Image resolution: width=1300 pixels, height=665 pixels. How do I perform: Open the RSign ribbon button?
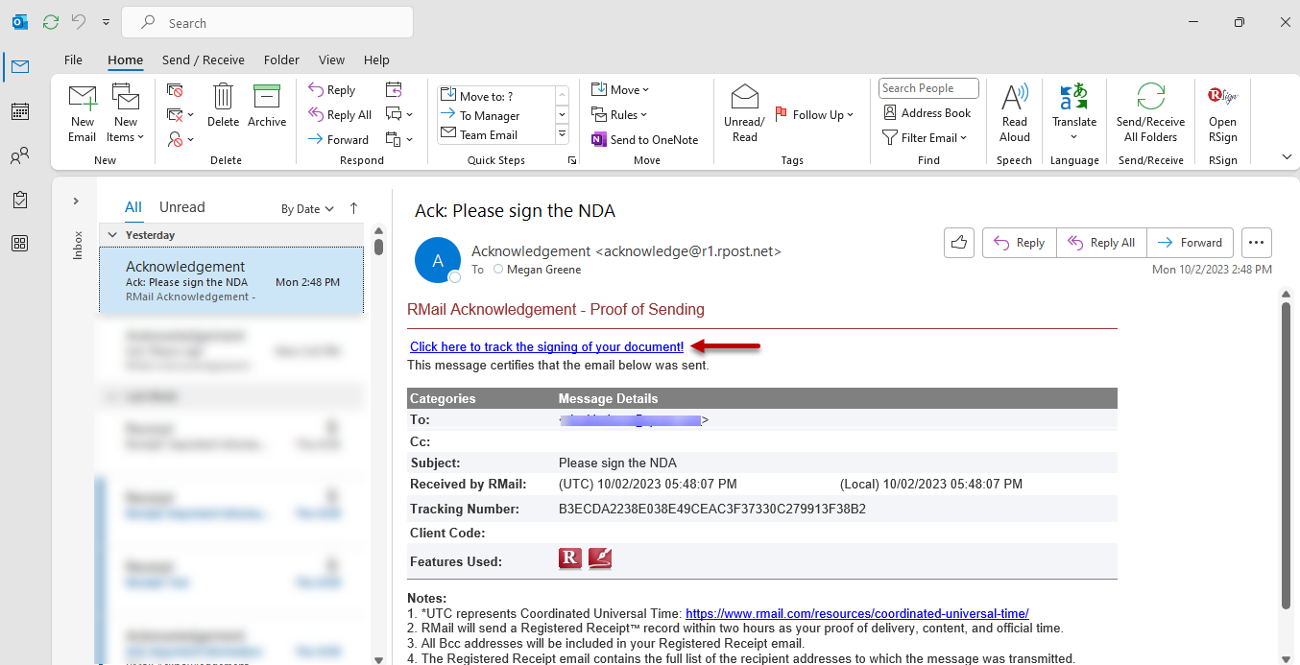1222,113
